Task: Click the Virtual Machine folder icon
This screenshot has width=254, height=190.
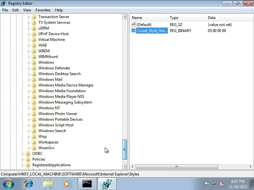Action: tap(34, 39)
